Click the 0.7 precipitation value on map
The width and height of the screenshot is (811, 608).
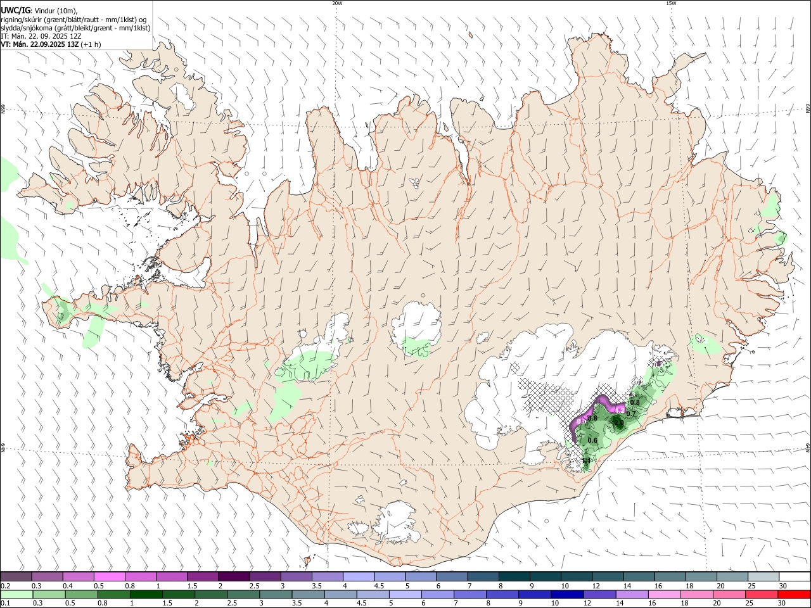631,414
